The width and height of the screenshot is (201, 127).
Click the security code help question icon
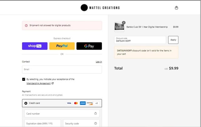point(95,123)
